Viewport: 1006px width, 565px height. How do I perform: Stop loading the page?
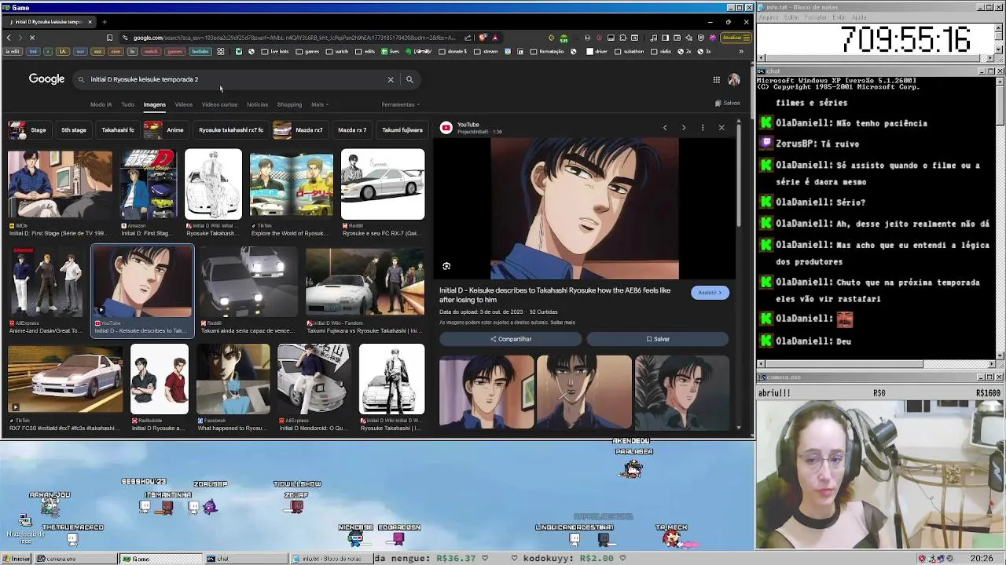pyautogui.click(x=31, y=38)
